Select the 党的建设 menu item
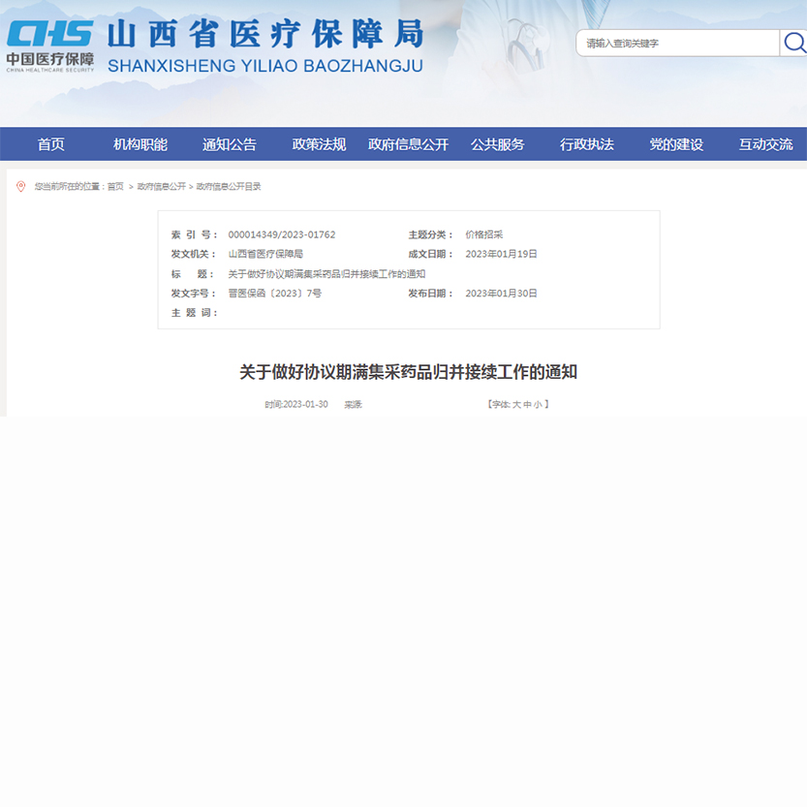The height and width of the screenshot is (807, 807). [676, 144]
